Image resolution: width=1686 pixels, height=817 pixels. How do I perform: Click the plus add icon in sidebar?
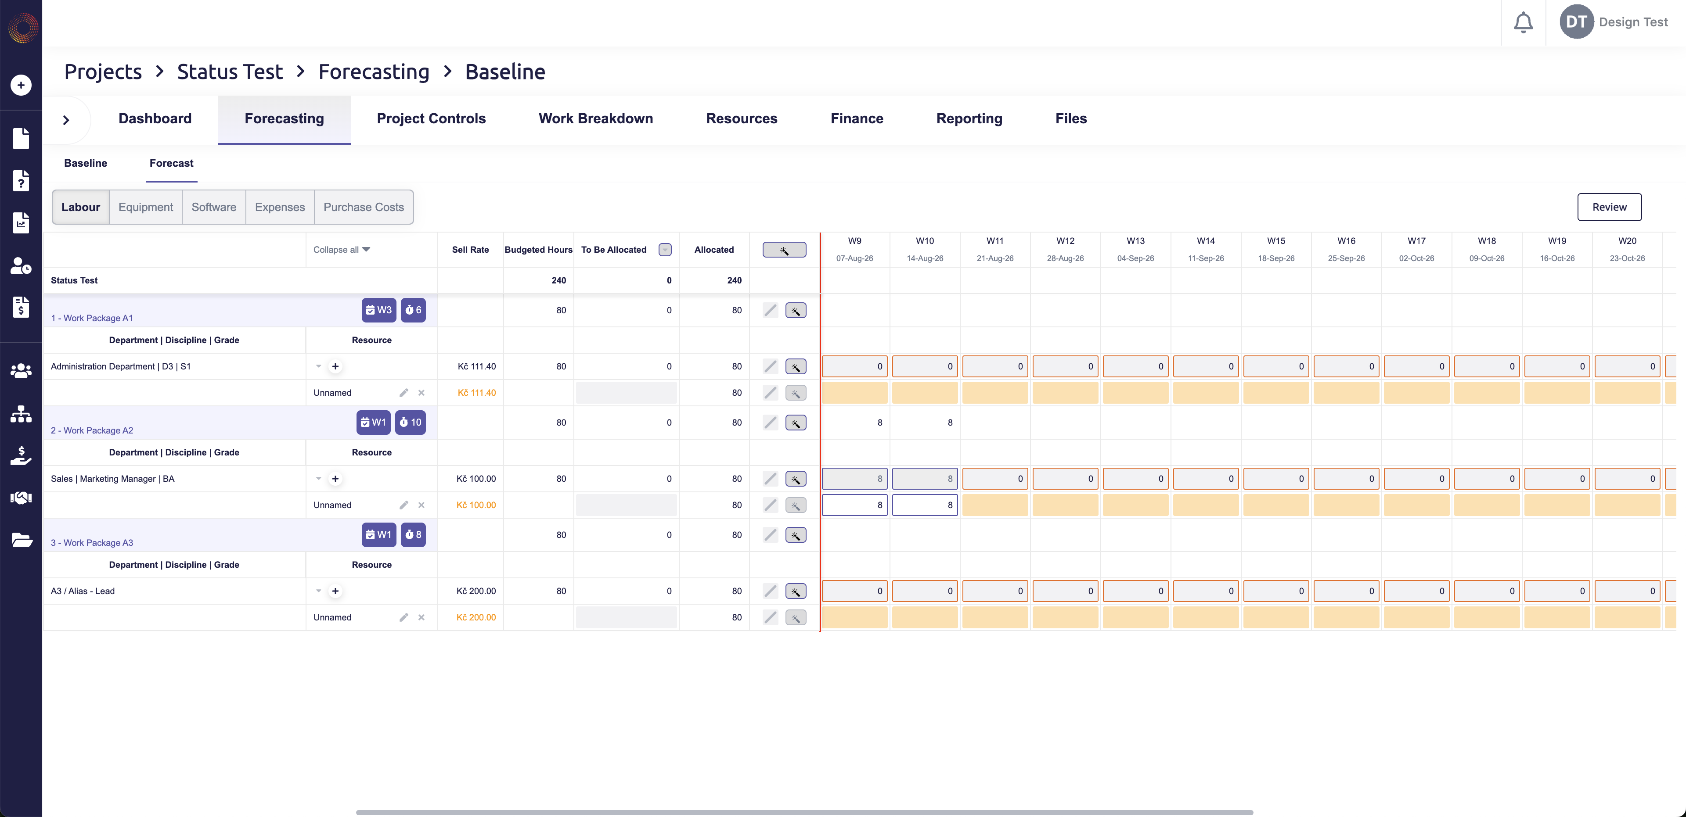(21, 85)
